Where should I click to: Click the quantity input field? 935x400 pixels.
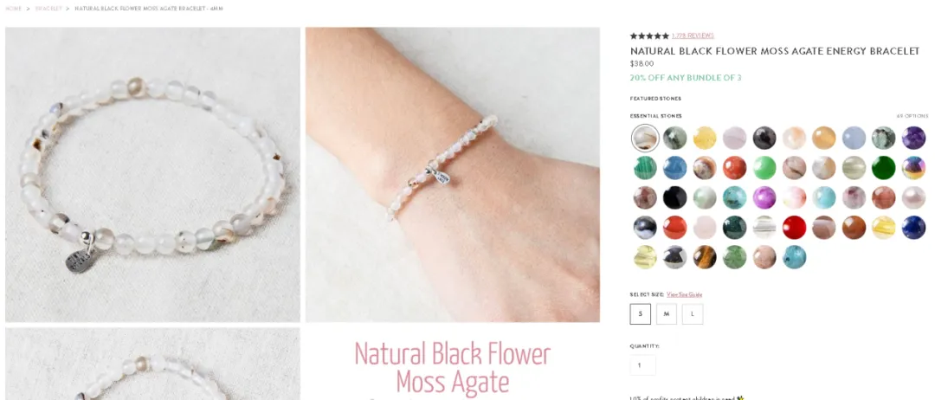click(x=642, y=365)
